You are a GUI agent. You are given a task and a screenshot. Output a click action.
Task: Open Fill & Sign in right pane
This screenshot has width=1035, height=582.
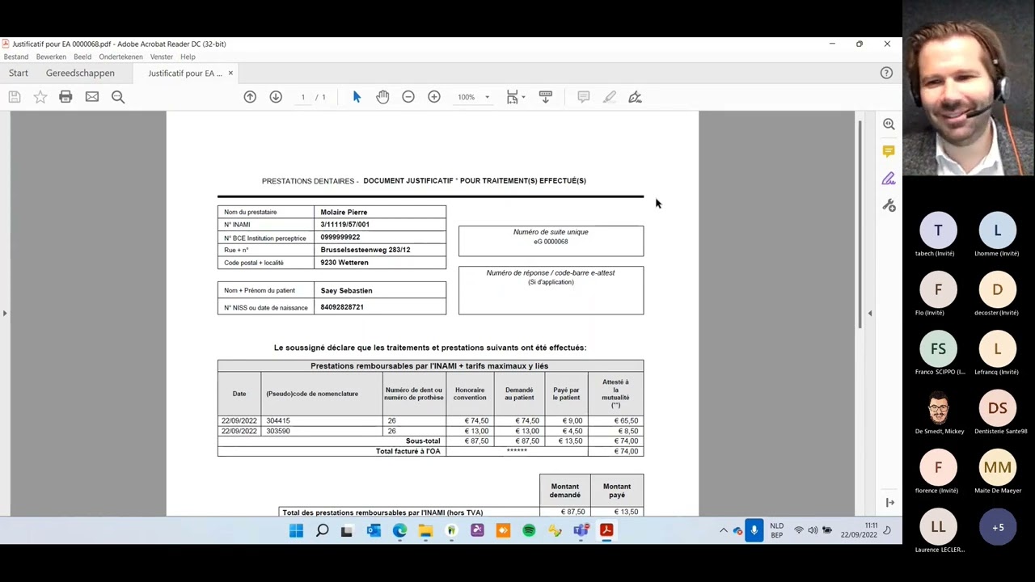click(889, 179)
